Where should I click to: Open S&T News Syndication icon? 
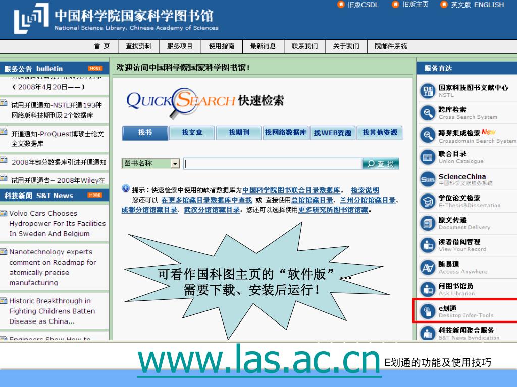click(428, 333)
